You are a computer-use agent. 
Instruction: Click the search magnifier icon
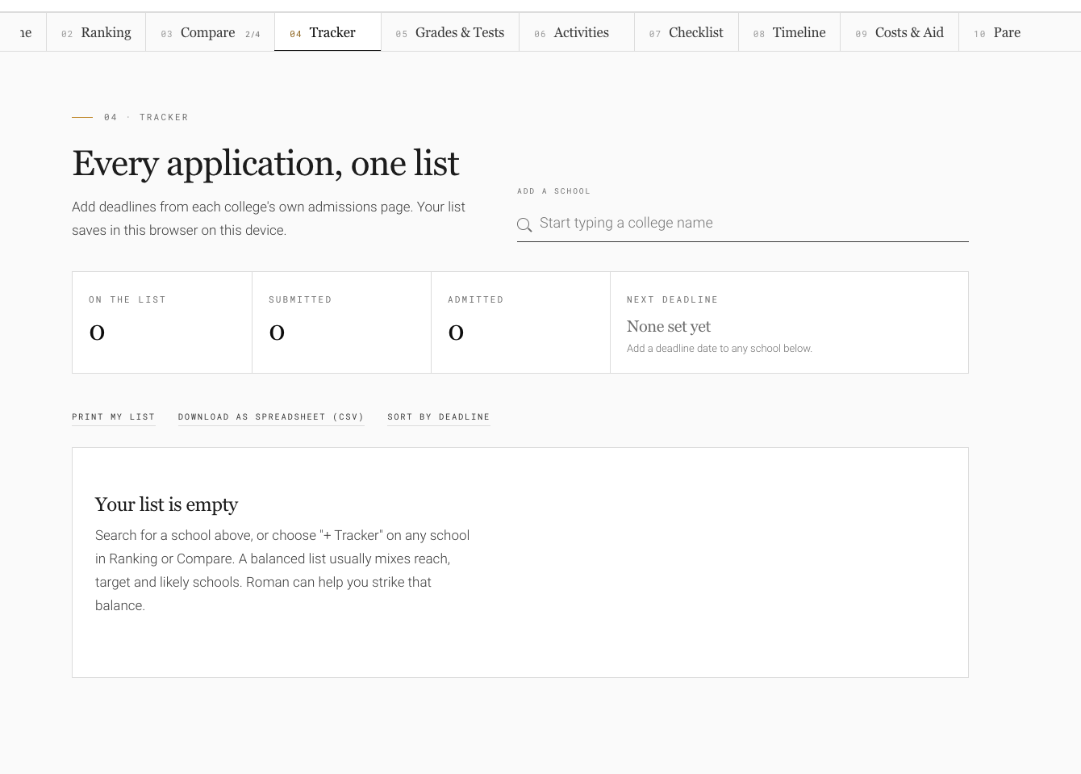tap(524, 225)
